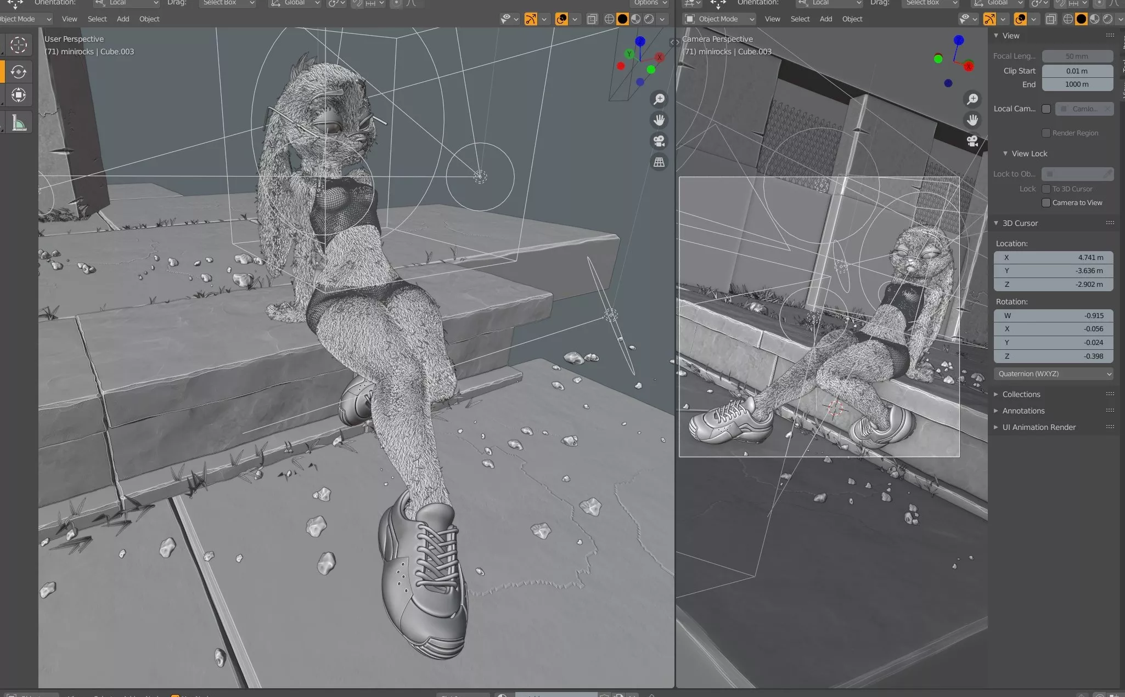1125x697 pixels.
Task: Click 3D Cursor X location field
Action: (x=1053, y=258)
